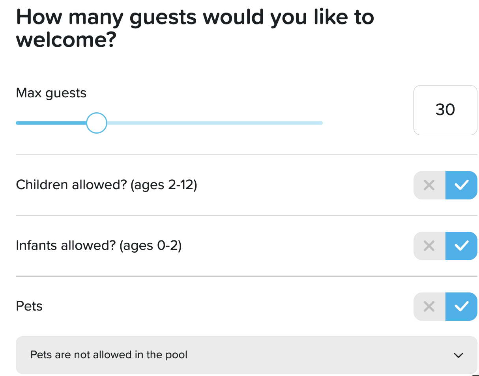Click the 'Pets' label text
The width and height of the screenshot is (479, 376).
click(29, 306)
